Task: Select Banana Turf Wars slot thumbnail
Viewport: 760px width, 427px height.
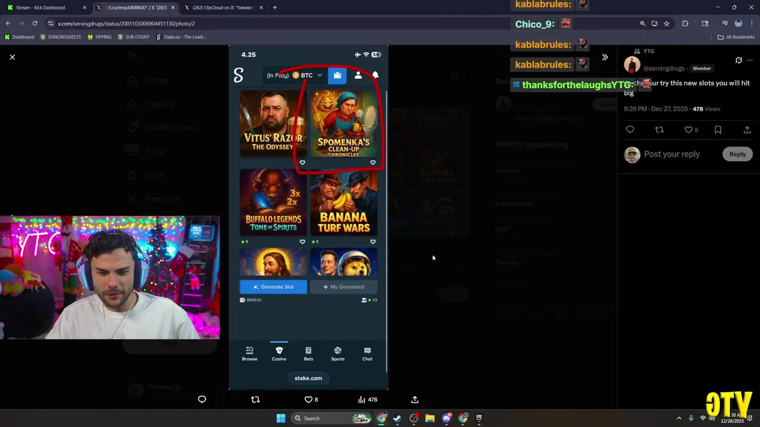Action: tap(344, 202)
